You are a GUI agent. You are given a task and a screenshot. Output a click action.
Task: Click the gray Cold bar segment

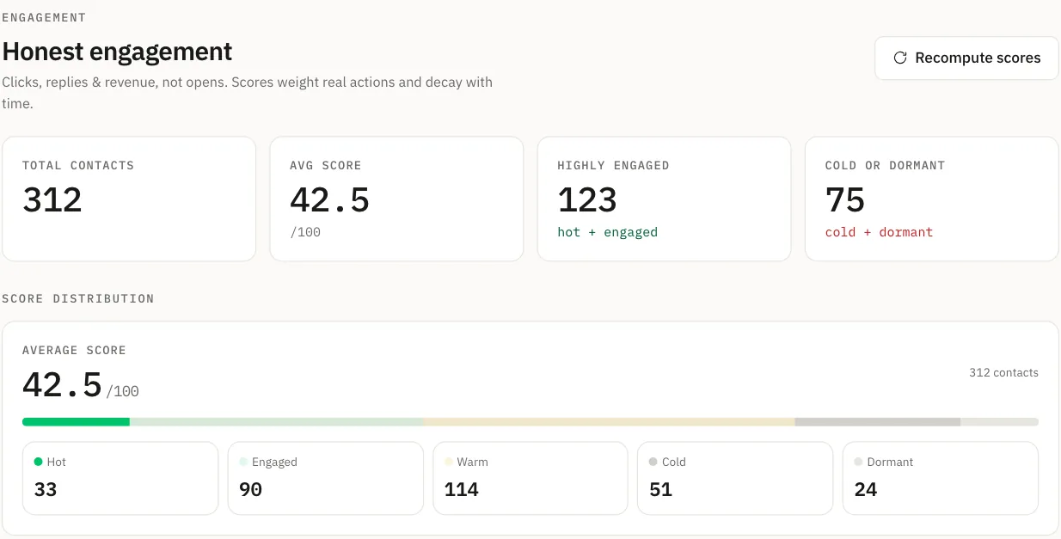(878, 422)
